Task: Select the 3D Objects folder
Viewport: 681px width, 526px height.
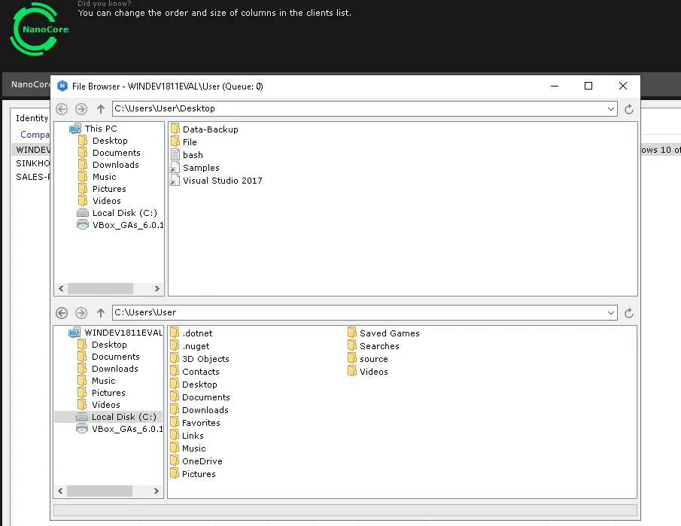Action: pyautogui.click(x=199, y=359)
